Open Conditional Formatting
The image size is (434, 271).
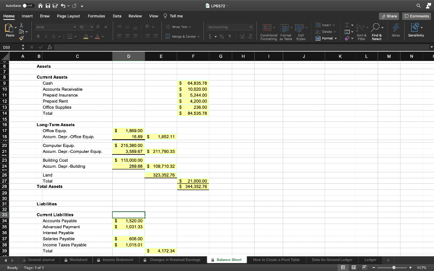click(x=268, y=32)
